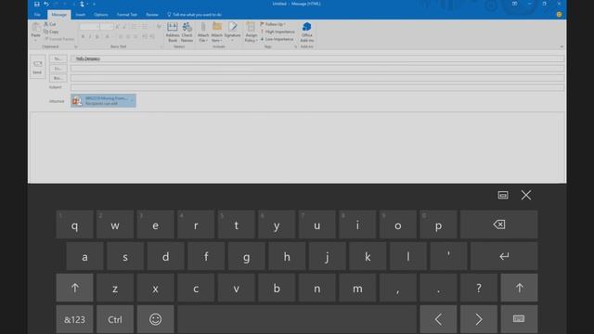The height and width of the screenshot is (334, 594).
Task: Open the Follow Up flag menu
Action: [x=273, y=24]
